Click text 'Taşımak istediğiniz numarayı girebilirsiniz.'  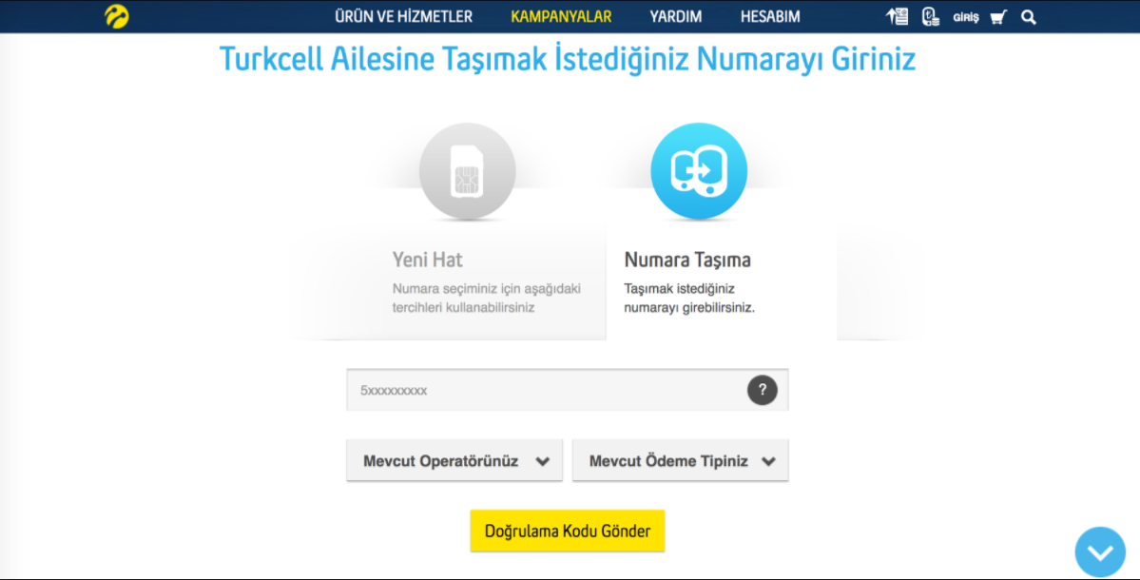click(689, 298)
